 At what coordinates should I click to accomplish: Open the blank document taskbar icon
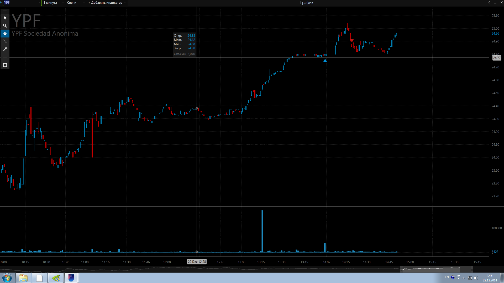(x=39, y=278)
